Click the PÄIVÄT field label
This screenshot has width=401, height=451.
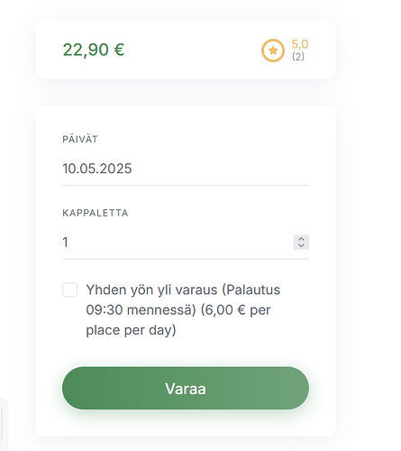80,139
